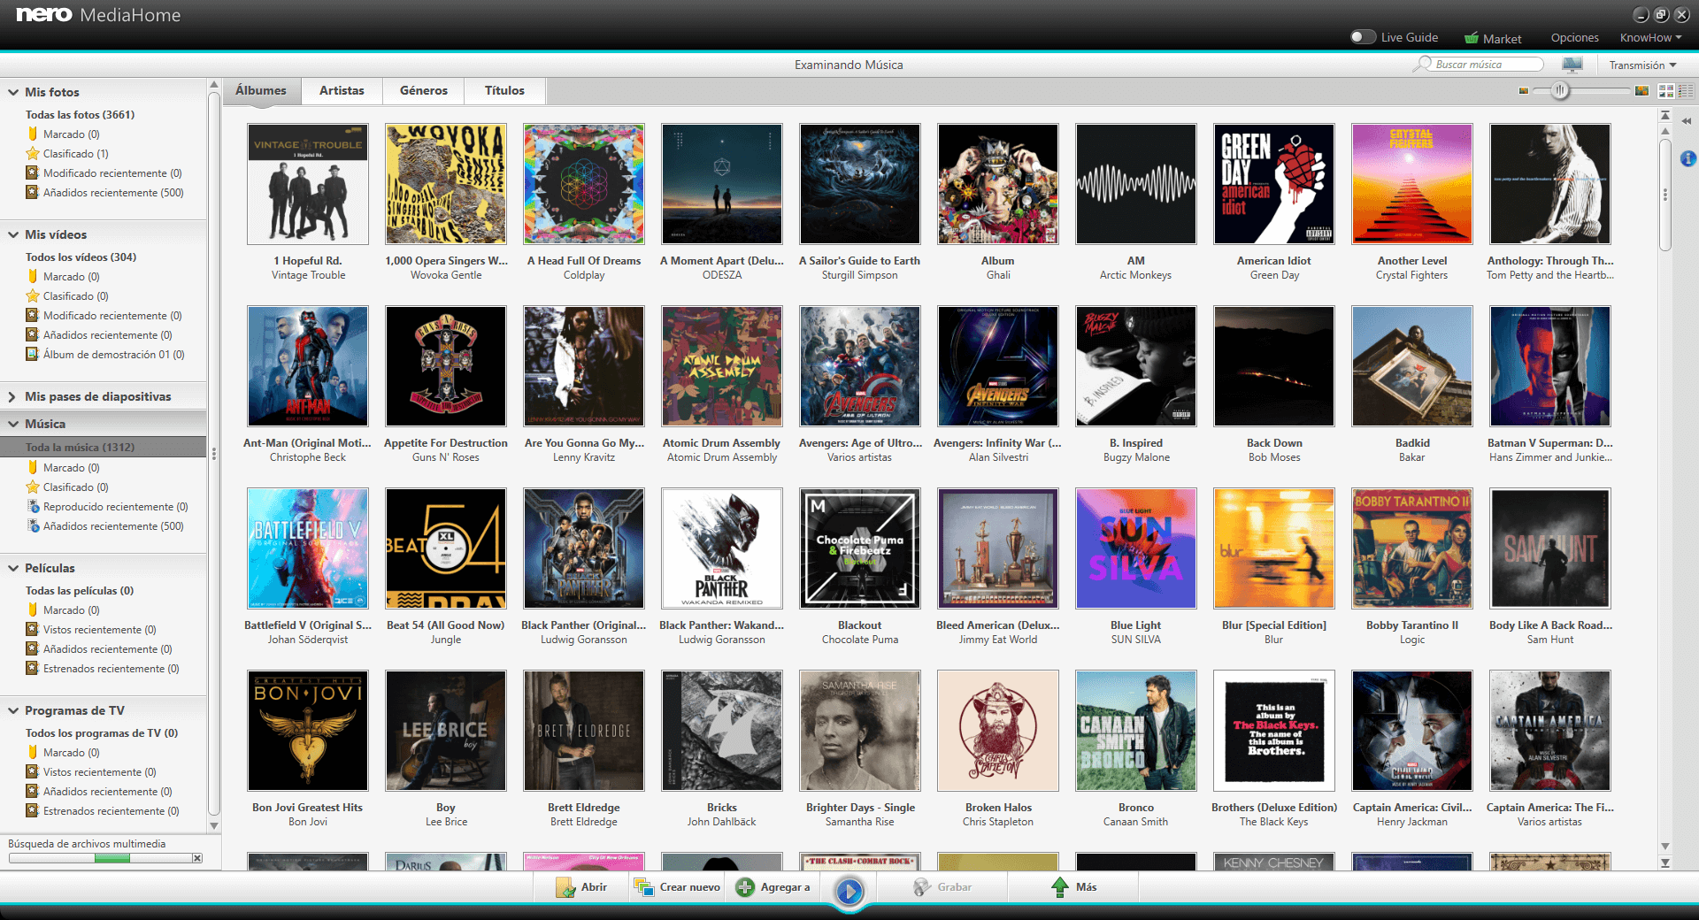Open the Market shopping basket icon
Screen dimensions: 1699x920
coord(1471,38)
